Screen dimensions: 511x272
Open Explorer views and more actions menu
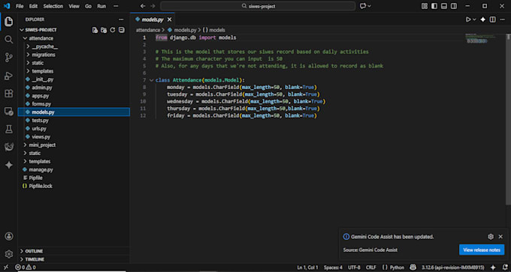tap(121, 19)
